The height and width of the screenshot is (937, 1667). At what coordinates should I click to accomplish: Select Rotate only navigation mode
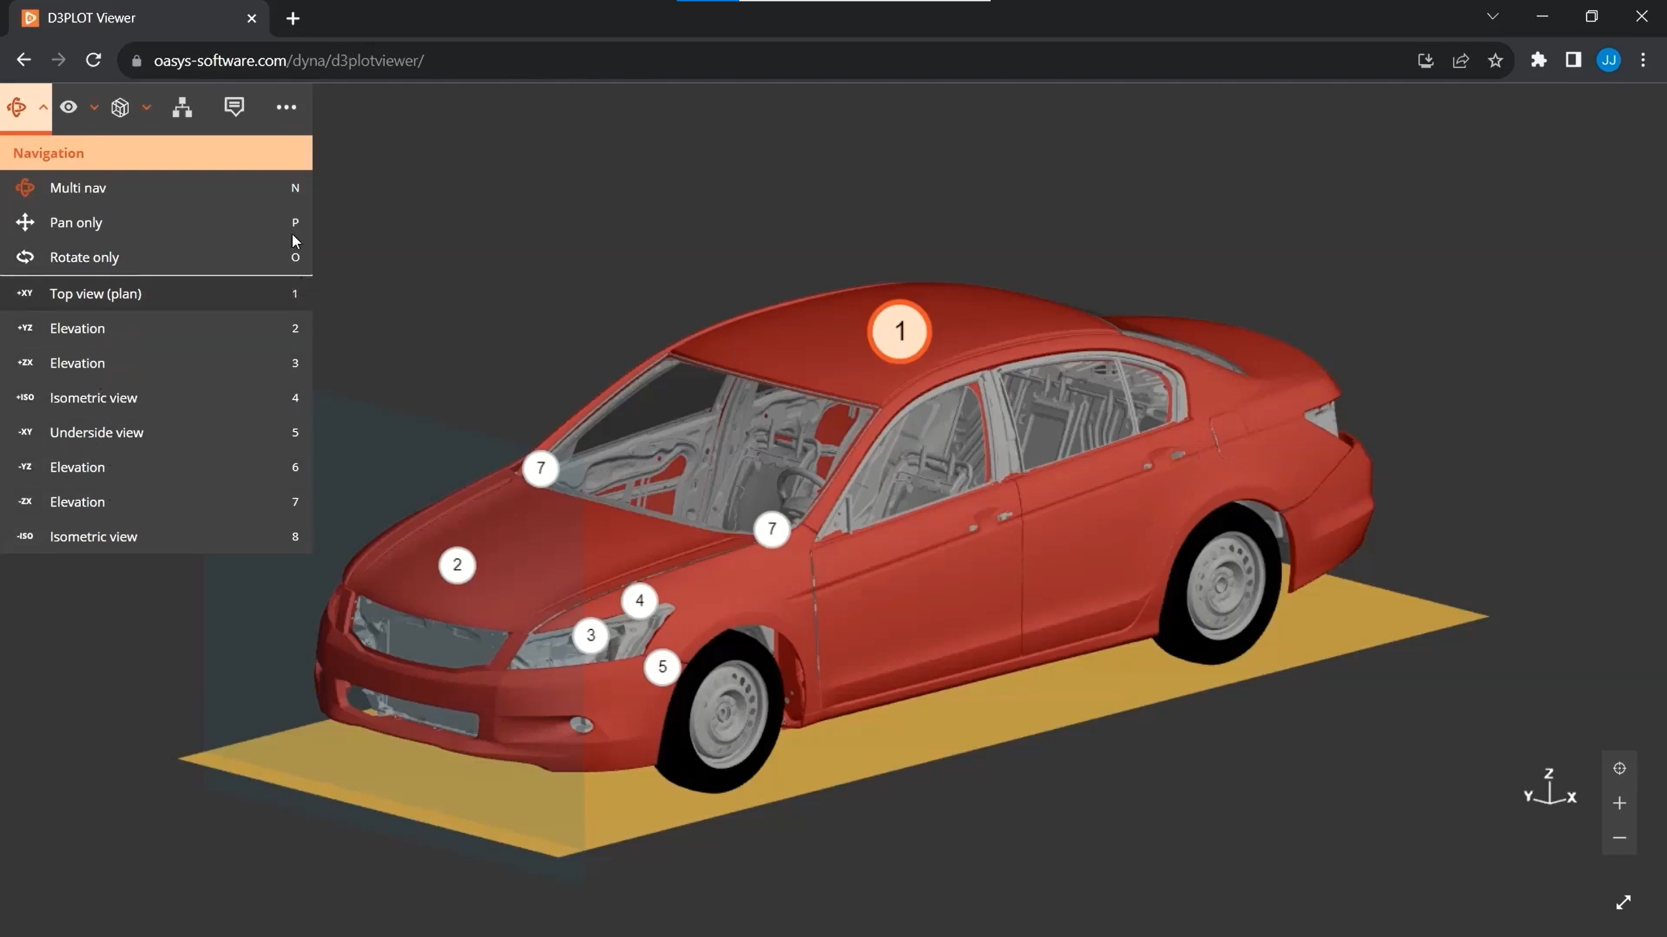[x=156, y=257]
